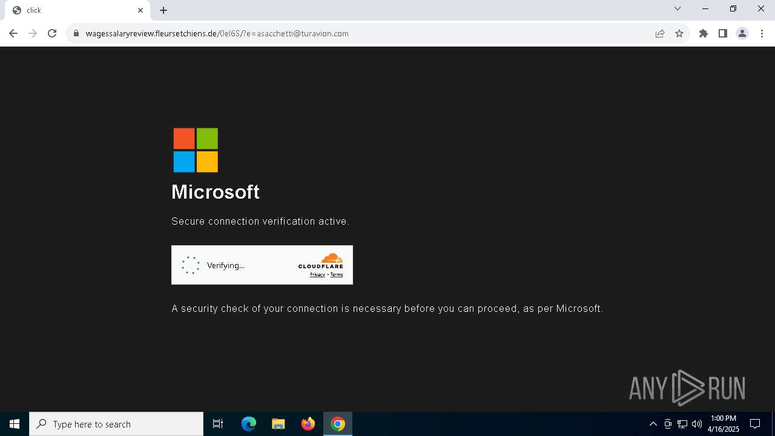Image resolution: width=775 pixels, height=436 pixels.
Task: Reload the current page
Action: click(x=52, y=33)
